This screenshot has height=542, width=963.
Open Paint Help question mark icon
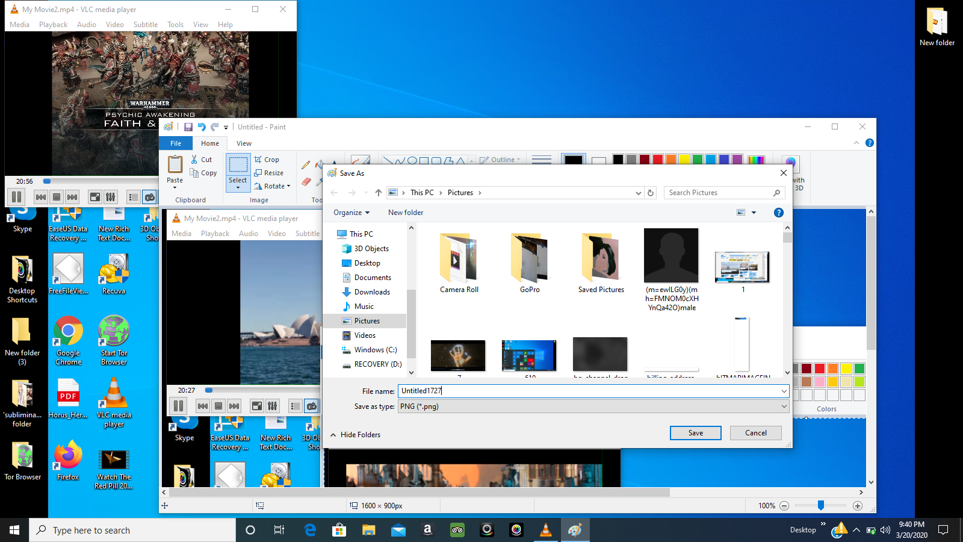[869, 143]
